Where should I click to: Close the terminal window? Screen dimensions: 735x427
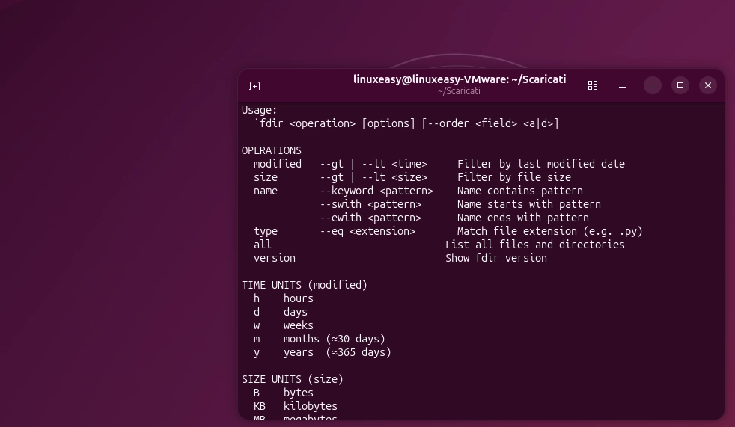point(708,85)
